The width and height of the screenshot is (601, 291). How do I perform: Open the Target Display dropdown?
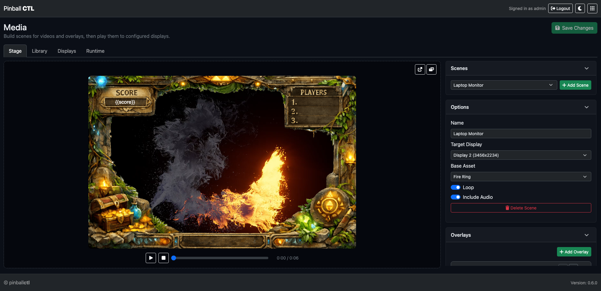click(x=521, y=155)
